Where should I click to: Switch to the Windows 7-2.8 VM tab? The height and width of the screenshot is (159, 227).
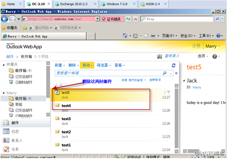pyautogui.click(x=118, y=4)
